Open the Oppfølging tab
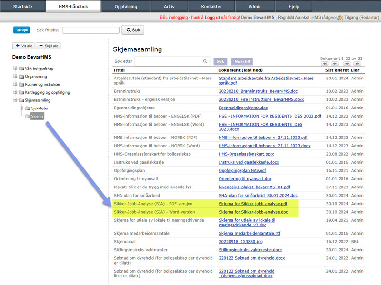 point(126,7)
